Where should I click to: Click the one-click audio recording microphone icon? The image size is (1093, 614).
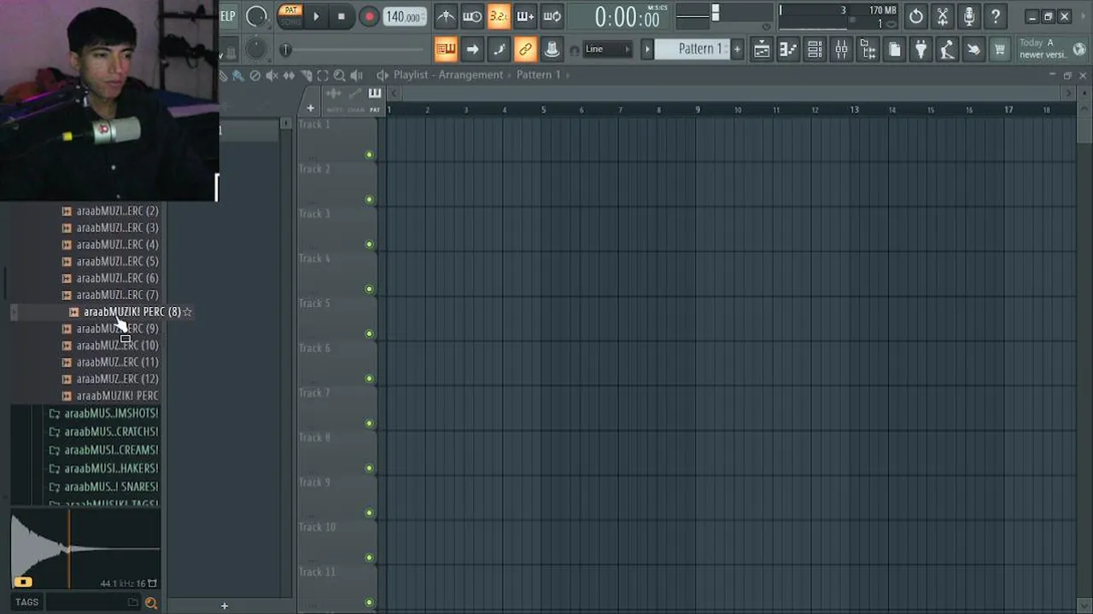pyautogui.click(x=968, y=16)
